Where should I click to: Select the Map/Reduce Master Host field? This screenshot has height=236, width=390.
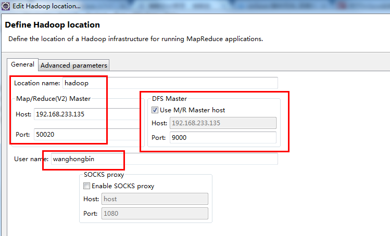pos(86,114)
